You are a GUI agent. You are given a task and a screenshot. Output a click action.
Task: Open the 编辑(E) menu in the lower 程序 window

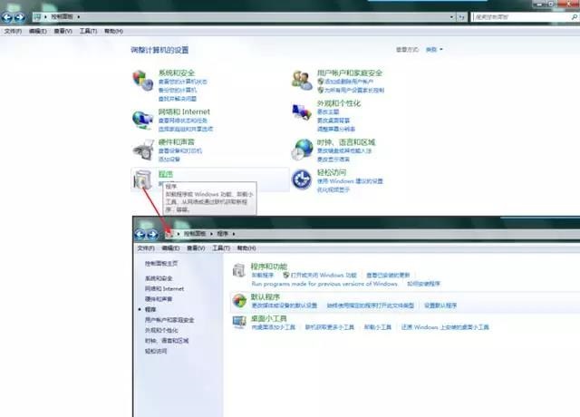pos(171,247)
